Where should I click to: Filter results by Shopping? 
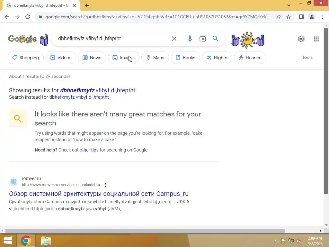(x=26, y=58)
